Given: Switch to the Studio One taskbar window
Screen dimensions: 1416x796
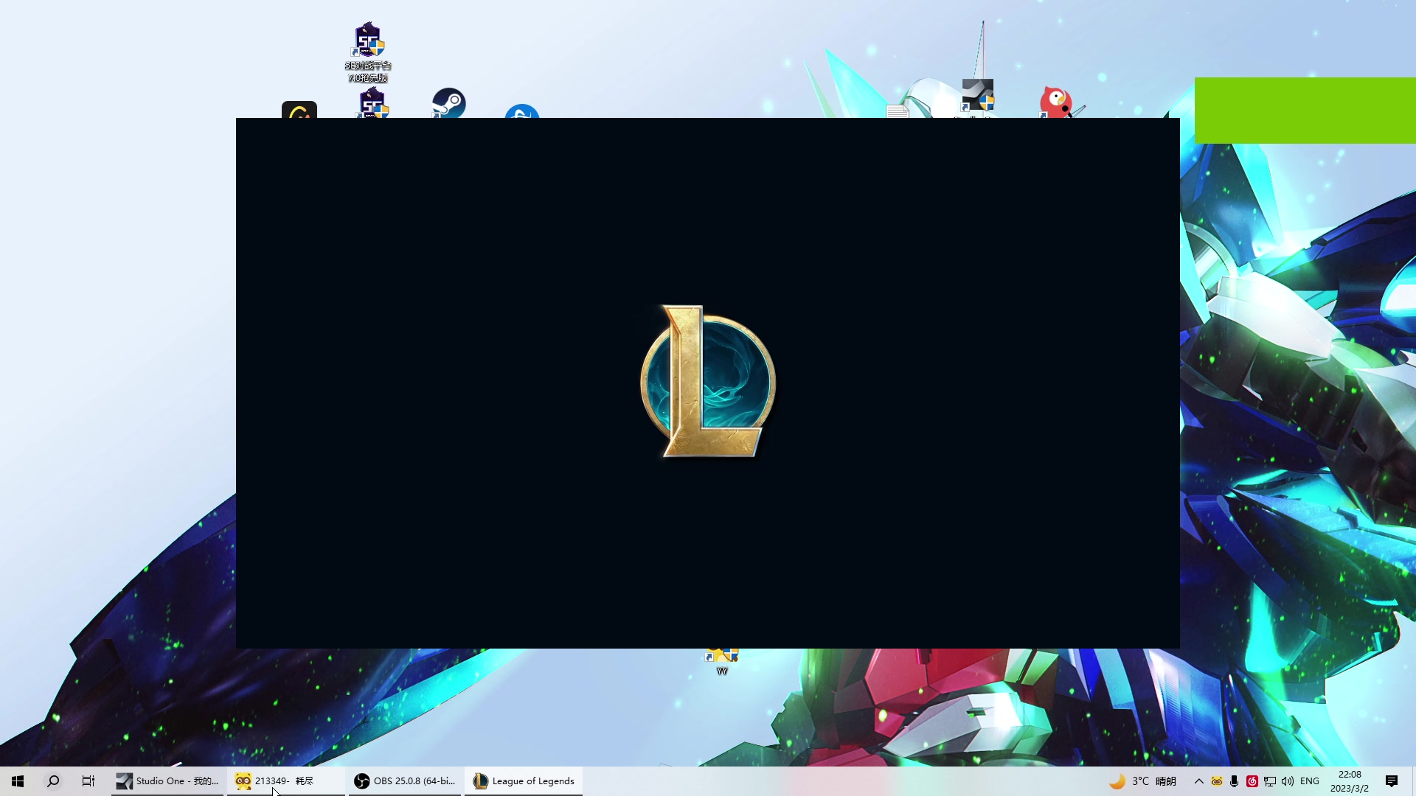Looking at the screenshot, I should tap(167, 781).
